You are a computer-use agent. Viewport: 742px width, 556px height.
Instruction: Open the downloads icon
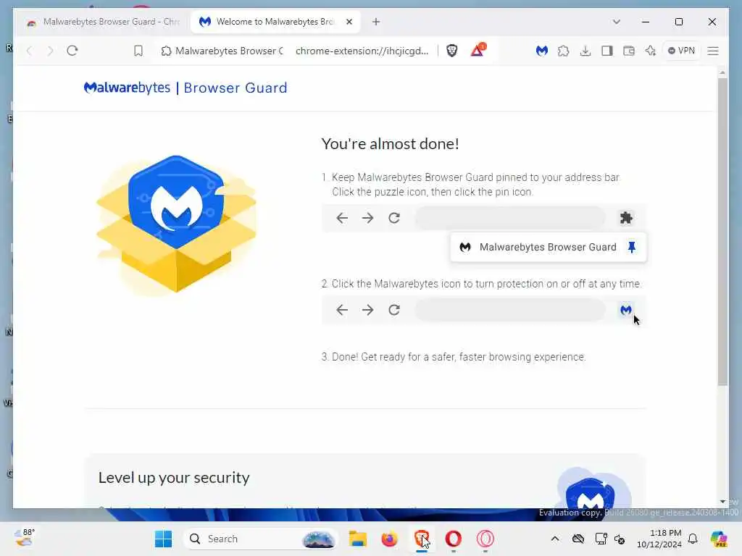click(x=585, y=51)
